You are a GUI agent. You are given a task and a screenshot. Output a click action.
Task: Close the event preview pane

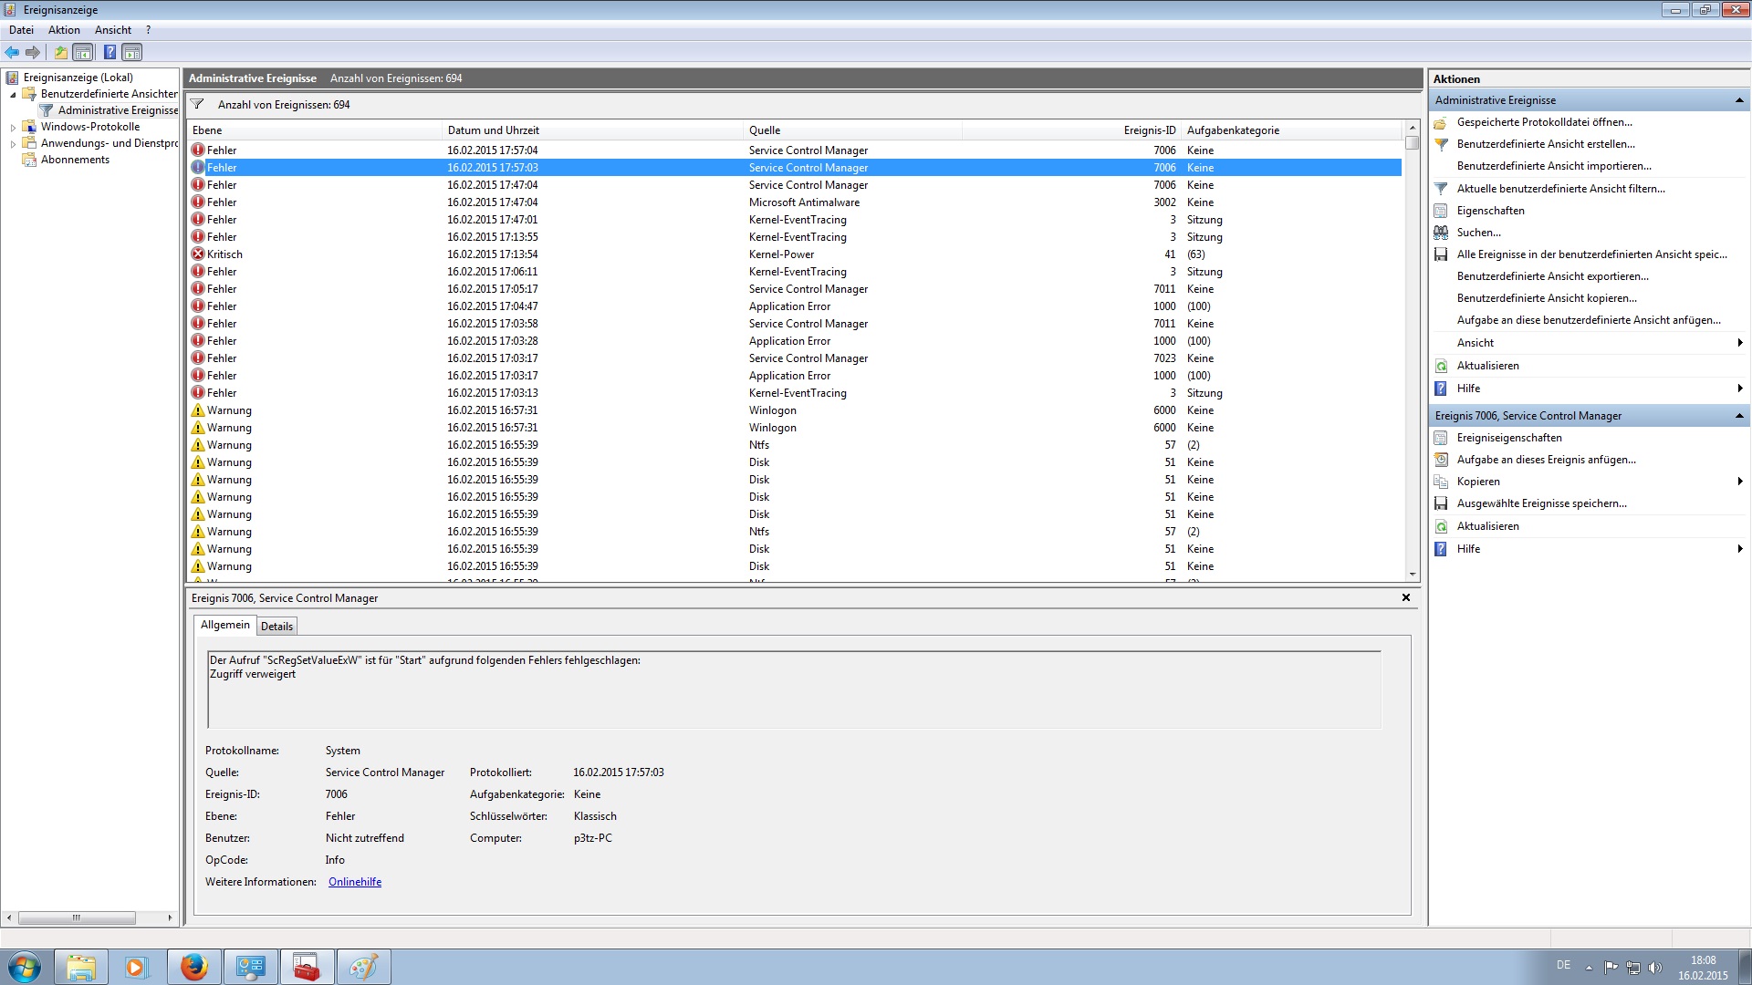pos(1405,597)
